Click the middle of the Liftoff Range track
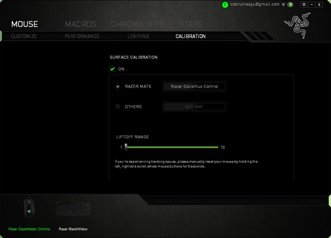331x238 pixels. click(x=172, y=147)
